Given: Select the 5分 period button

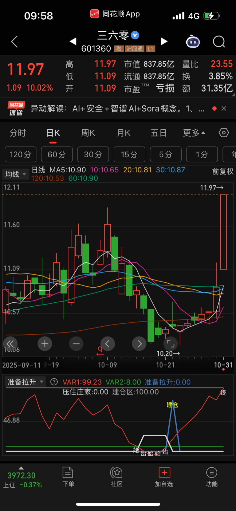Looking at the screenshot, I should click(x=166, y=154).
